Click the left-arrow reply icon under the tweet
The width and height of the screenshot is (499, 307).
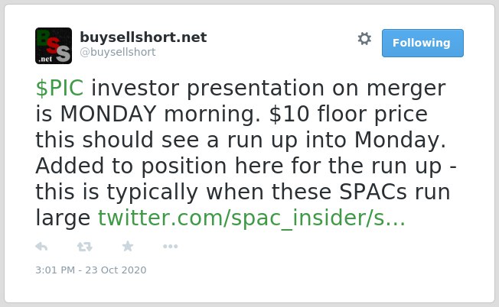coord(41,247)
